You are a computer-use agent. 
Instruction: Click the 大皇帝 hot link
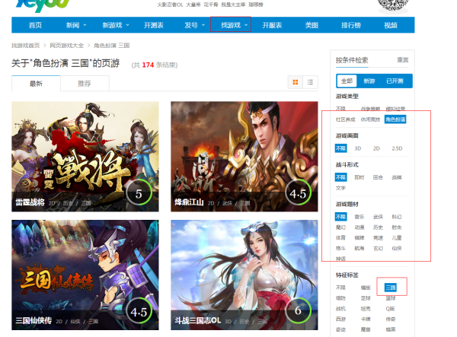click(x=193, y=5)
